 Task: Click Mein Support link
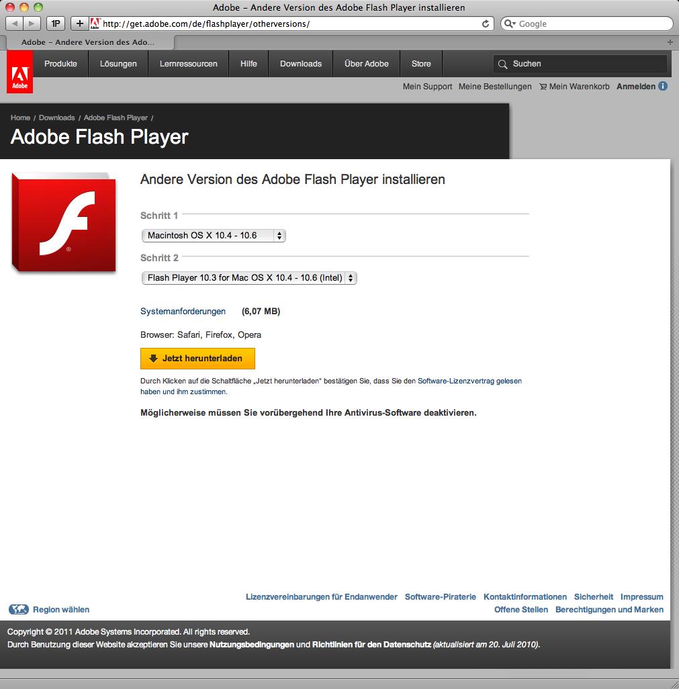427,87
